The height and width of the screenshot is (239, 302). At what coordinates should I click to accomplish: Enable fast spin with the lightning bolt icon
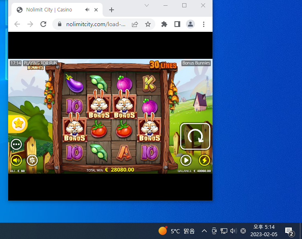click(204, 160)
